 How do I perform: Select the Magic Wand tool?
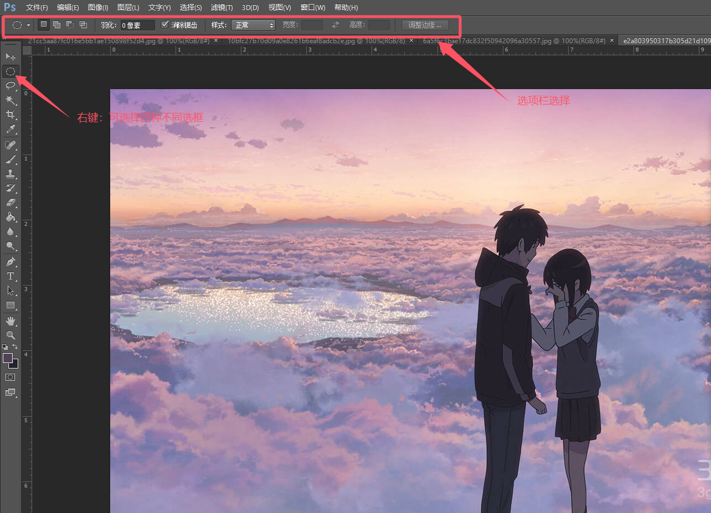tap(11, 100)
